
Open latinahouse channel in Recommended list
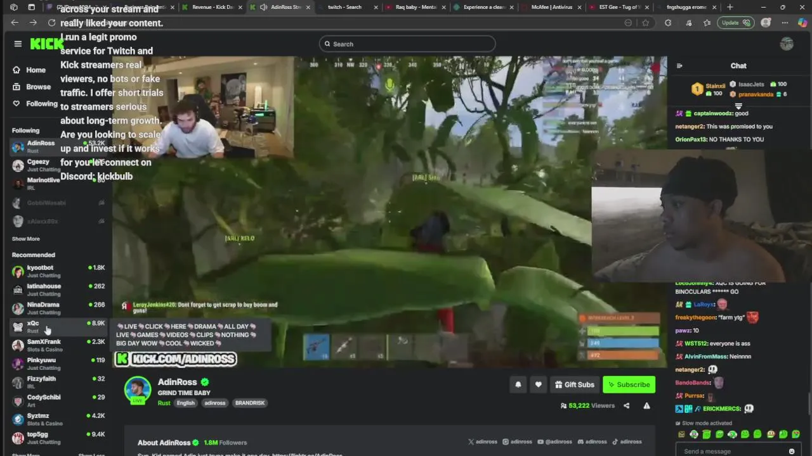[x=58, y=289]
